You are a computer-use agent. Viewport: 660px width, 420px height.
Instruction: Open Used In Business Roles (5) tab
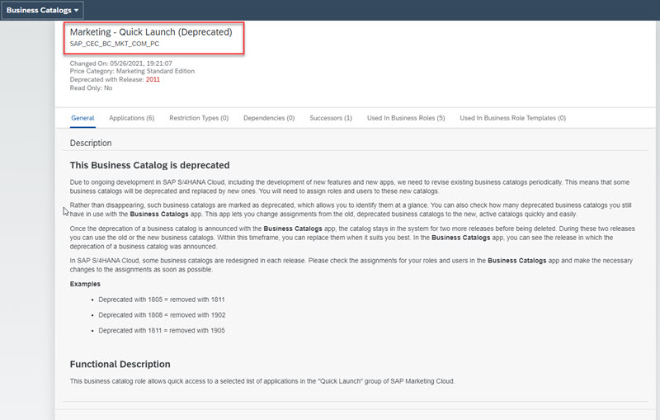tap(406, 118)
